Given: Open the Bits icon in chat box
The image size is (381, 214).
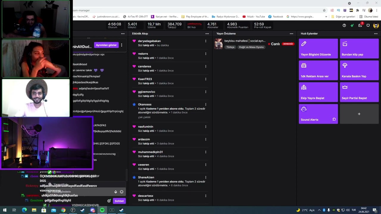Looking at the screenshot, I should (116, 192).
